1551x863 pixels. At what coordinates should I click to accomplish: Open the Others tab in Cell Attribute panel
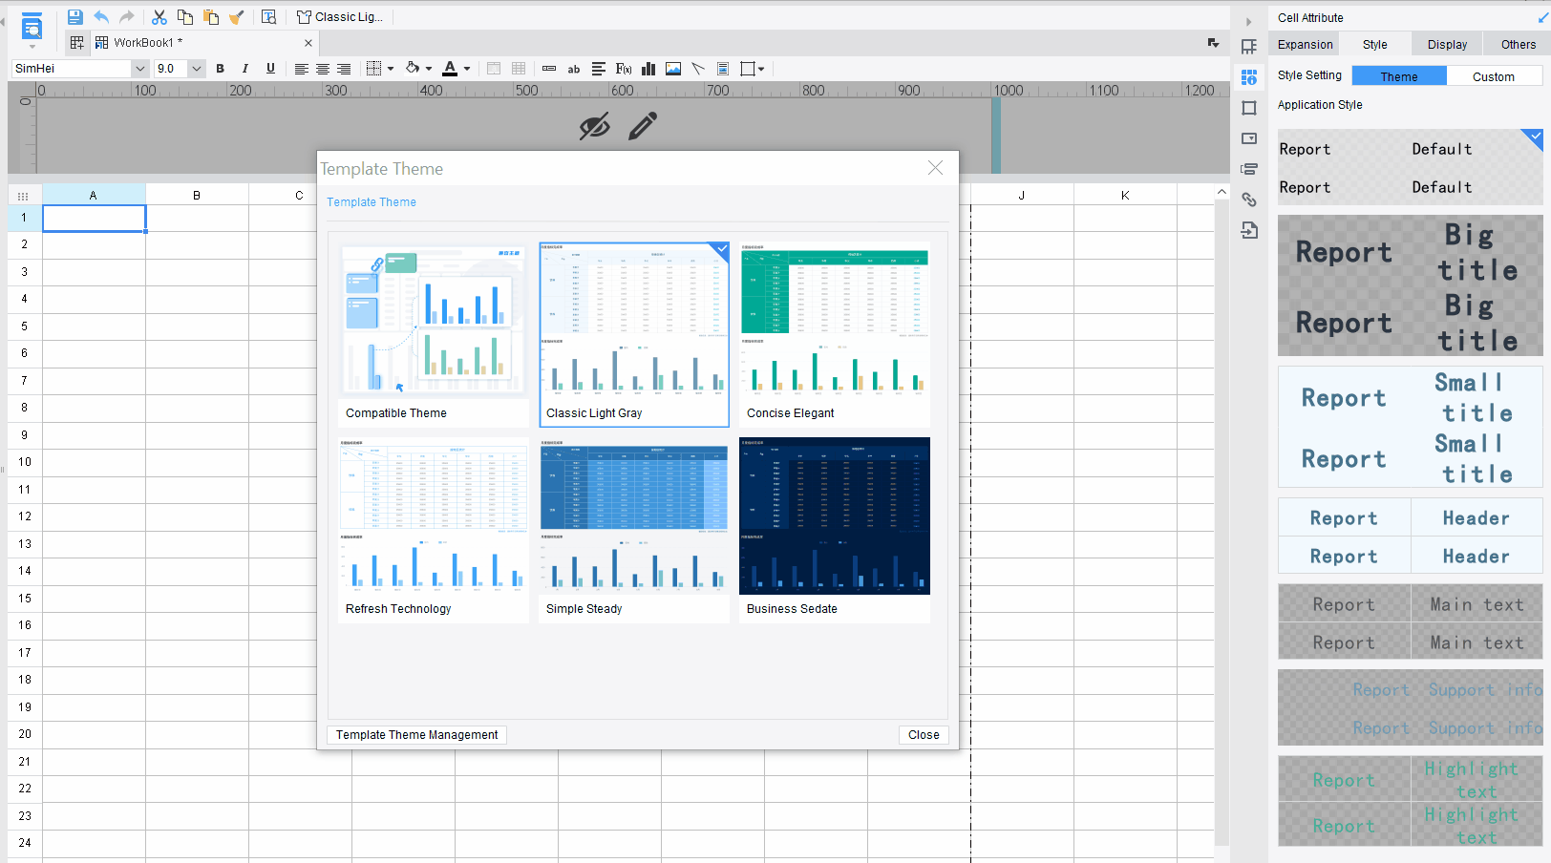click(x=1518, y=44)
